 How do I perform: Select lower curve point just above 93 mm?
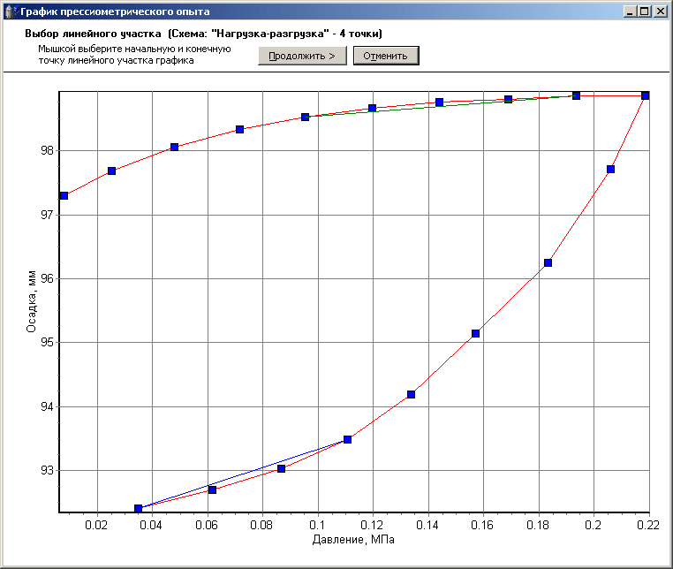coord(282,468)
